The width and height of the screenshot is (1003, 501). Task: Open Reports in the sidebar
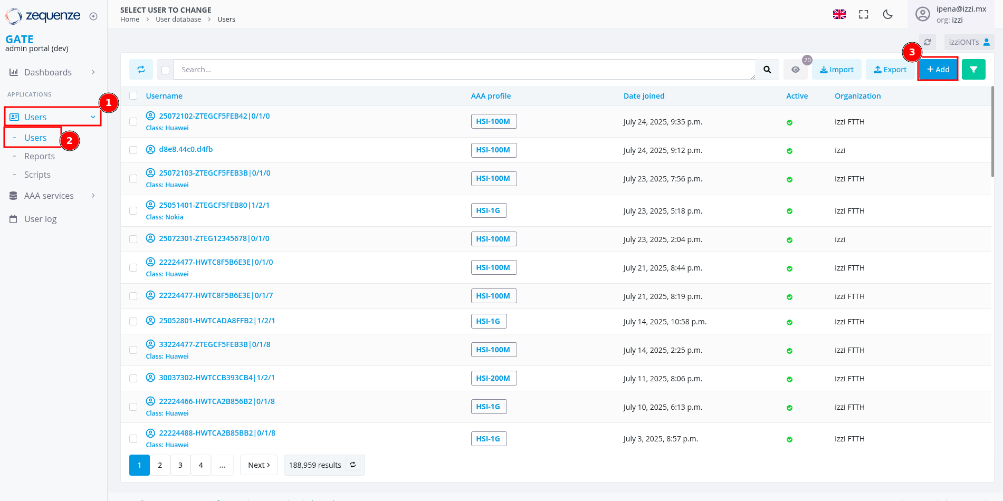pos(40,156)
